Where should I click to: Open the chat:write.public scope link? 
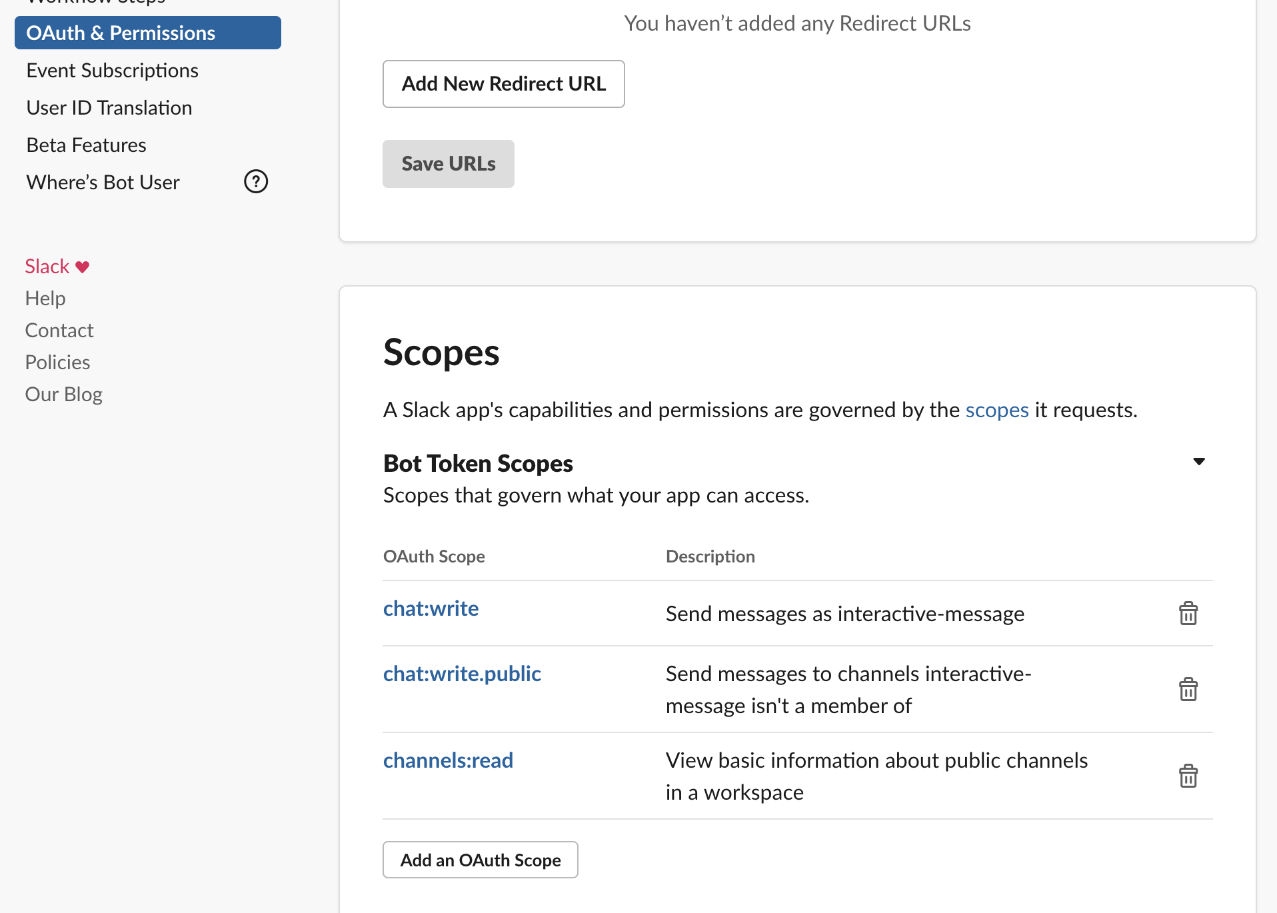click(462, 673)
